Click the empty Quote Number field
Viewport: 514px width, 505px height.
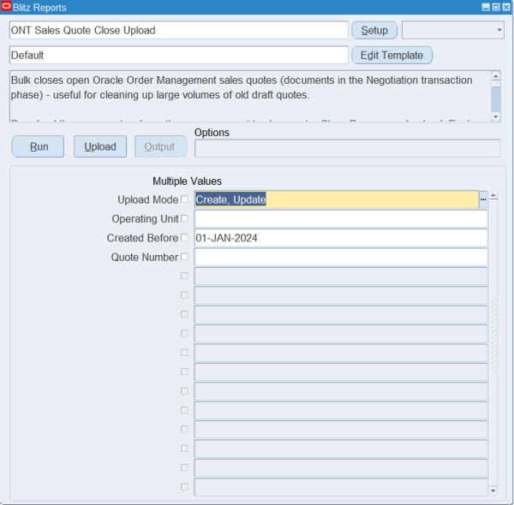coord(341,257)
